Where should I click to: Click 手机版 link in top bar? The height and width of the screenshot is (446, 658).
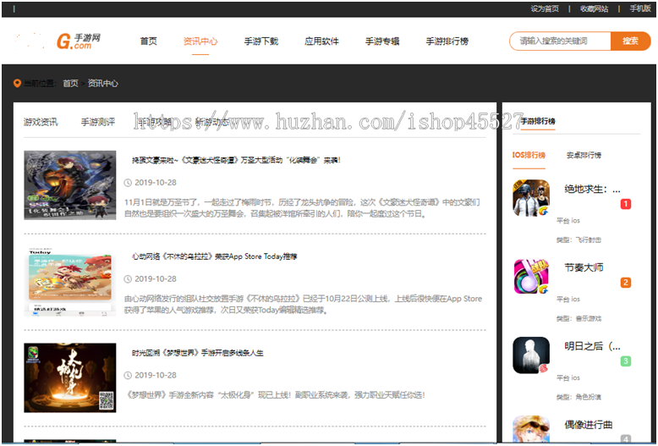pyautogui.click(x=640, y=8)
